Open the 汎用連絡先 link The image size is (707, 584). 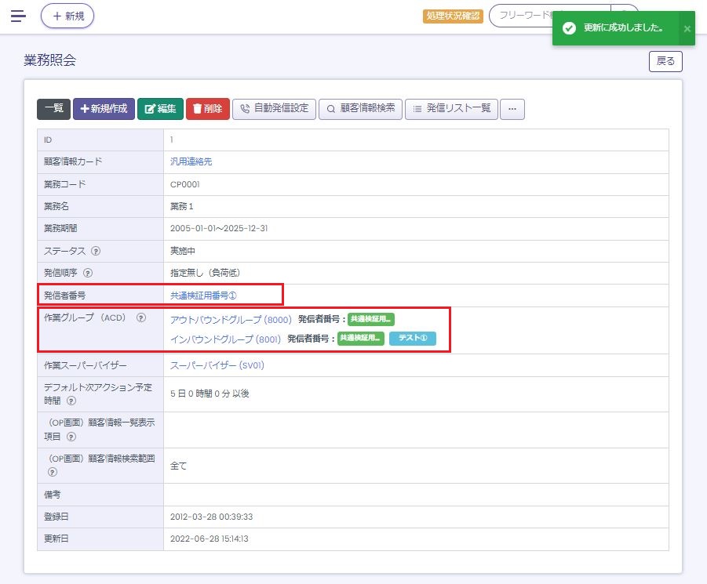coord(191,161)
